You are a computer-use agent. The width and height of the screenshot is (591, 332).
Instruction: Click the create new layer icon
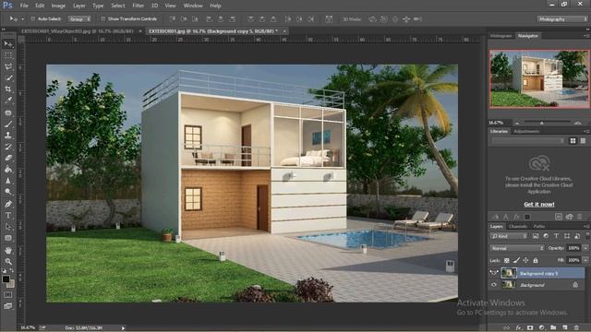coord(564,328)
